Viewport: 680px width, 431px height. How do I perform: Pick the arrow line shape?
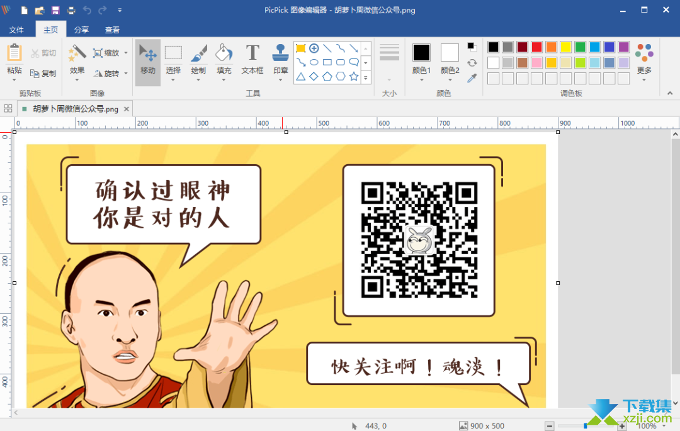354,48
